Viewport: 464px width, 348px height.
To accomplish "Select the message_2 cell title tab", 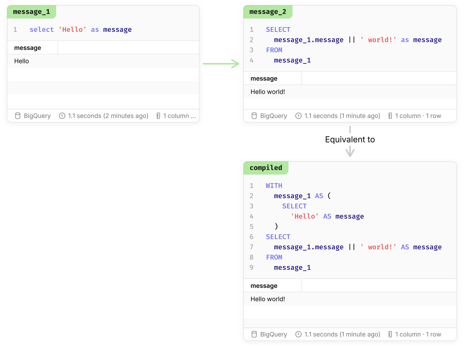I will pos(268,12).
